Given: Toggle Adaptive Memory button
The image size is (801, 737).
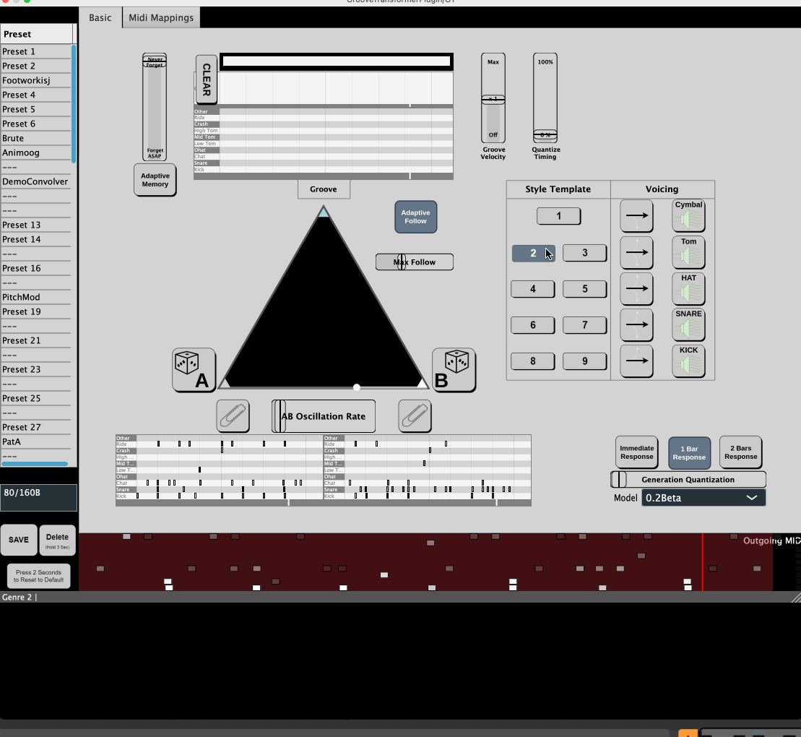Looking at the screenshot, I should click(155, 180).
